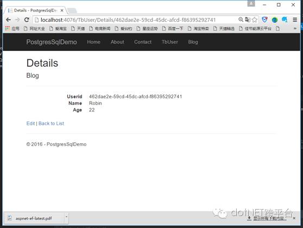303x228 pixels.
Task: Click the browser user profile button
Action: [x=251, y=3]
